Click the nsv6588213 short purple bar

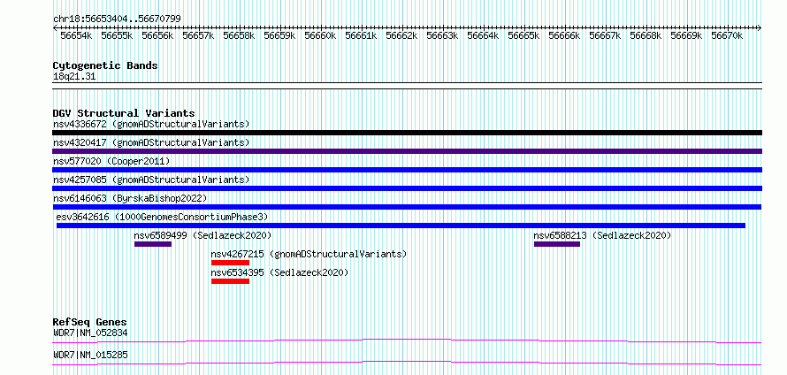coord(557,244)
